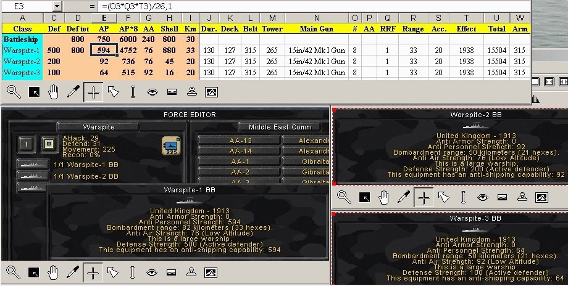568x286 pixels.
Task: Activate the crosshair tool under the Force Editor
Action: click(93, 272)
